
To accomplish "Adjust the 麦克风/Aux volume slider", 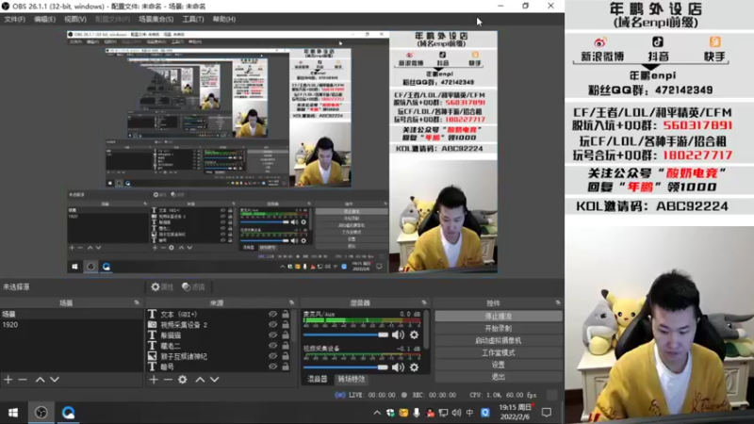I will pyautogui.click(x=346, y=334).
